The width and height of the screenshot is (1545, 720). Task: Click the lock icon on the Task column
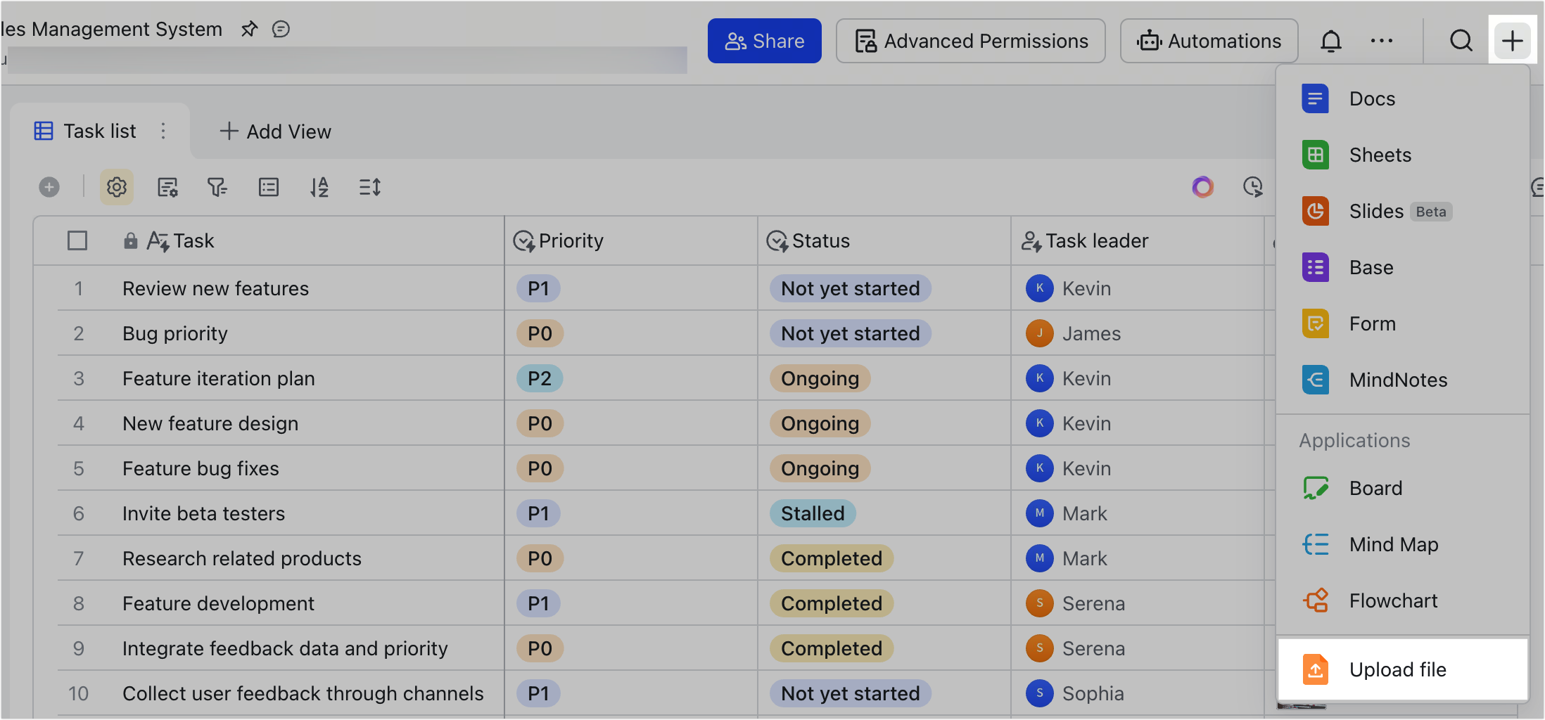(x=131, y=240)
